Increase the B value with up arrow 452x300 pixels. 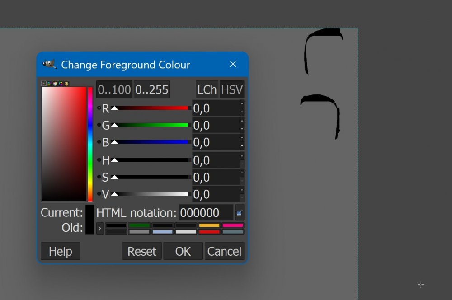242,138
